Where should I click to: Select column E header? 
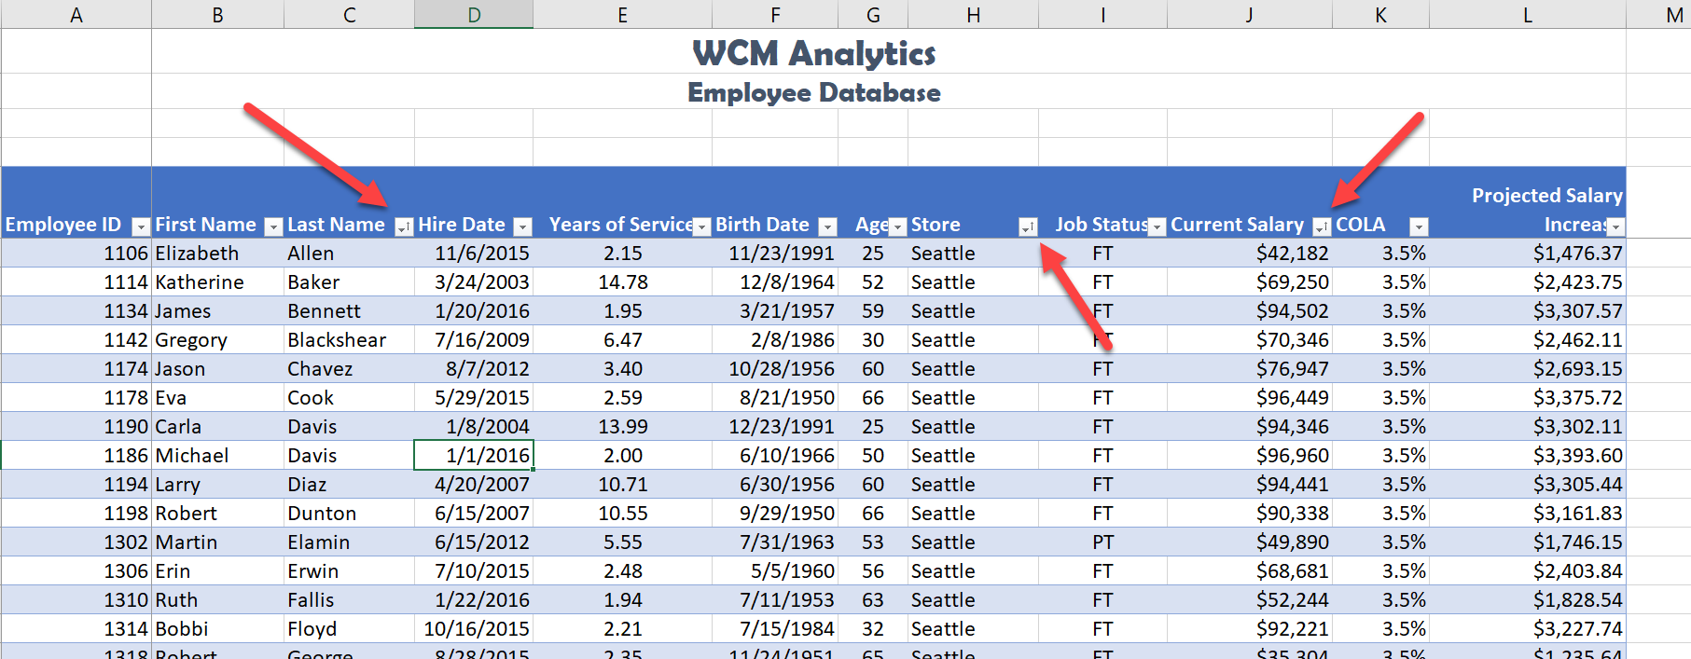click(x=622, y=15)
